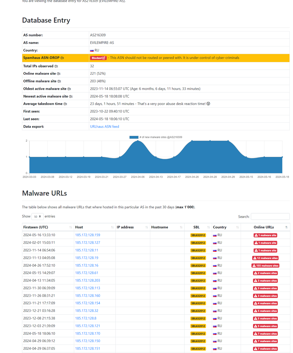Click SBL632012 badge for 185.172.128.170
Image resolution: width=293 pixels, height=353 pixels.
(x=198, y=334)
